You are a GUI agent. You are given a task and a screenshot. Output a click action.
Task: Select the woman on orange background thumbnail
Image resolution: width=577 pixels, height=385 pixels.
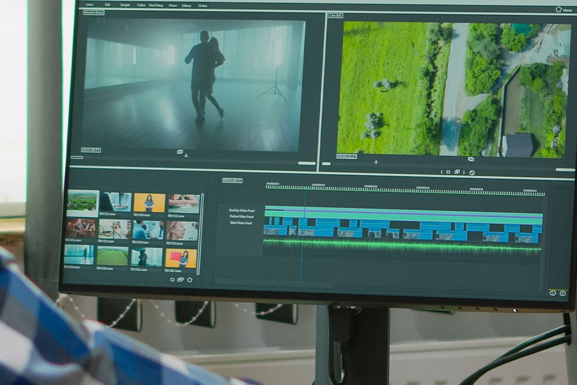pyautogui.click(x=149, y=203)
